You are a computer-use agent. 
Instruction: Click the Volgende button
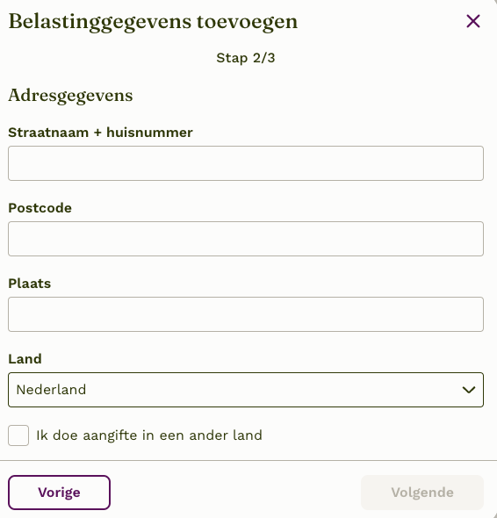422,493
